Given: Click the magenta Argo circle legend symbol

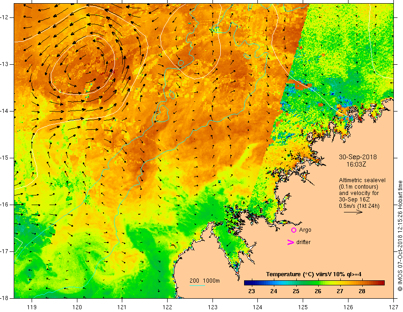Looking at the screenshot, I should (294, 230).
